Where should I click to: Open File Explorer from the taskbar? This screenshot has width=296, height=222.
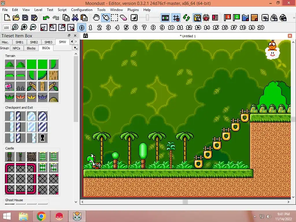pos(23,216)
